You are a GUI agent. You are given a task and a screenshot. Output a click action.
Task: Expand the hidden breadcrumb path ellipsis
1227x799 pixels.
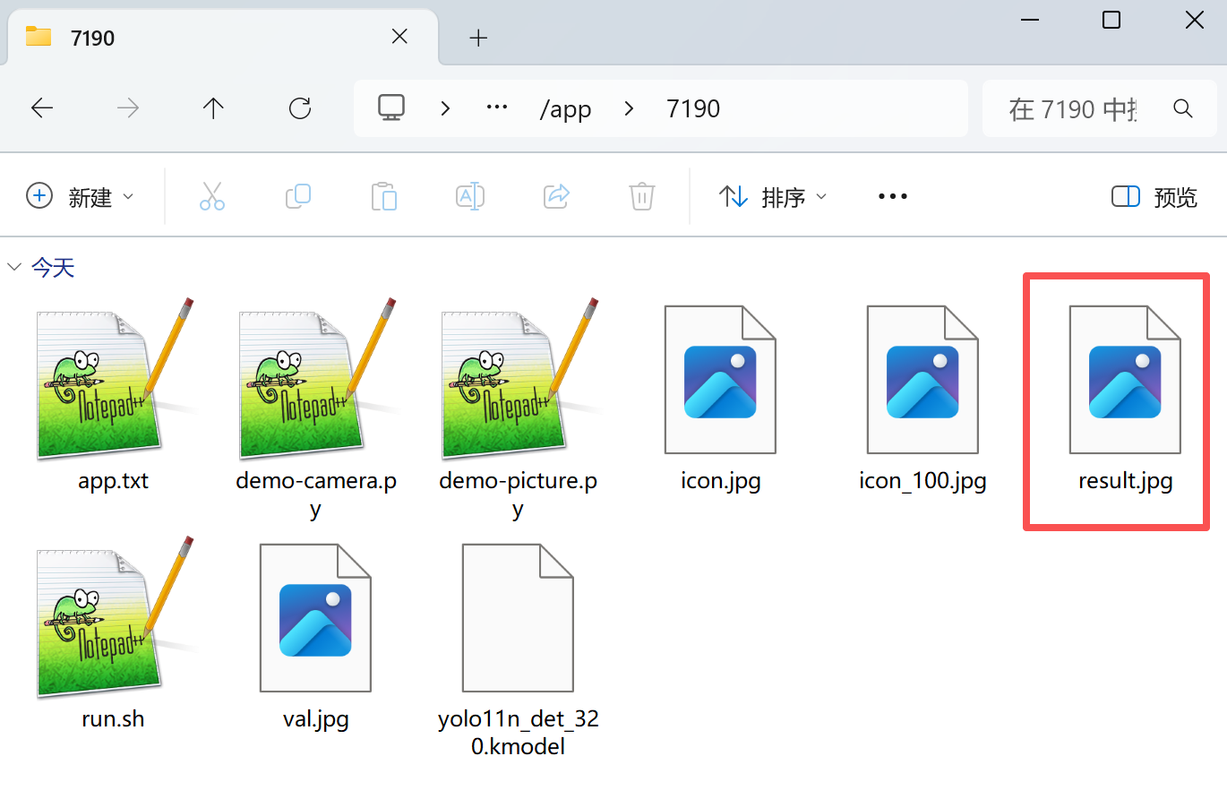[496, 108]
